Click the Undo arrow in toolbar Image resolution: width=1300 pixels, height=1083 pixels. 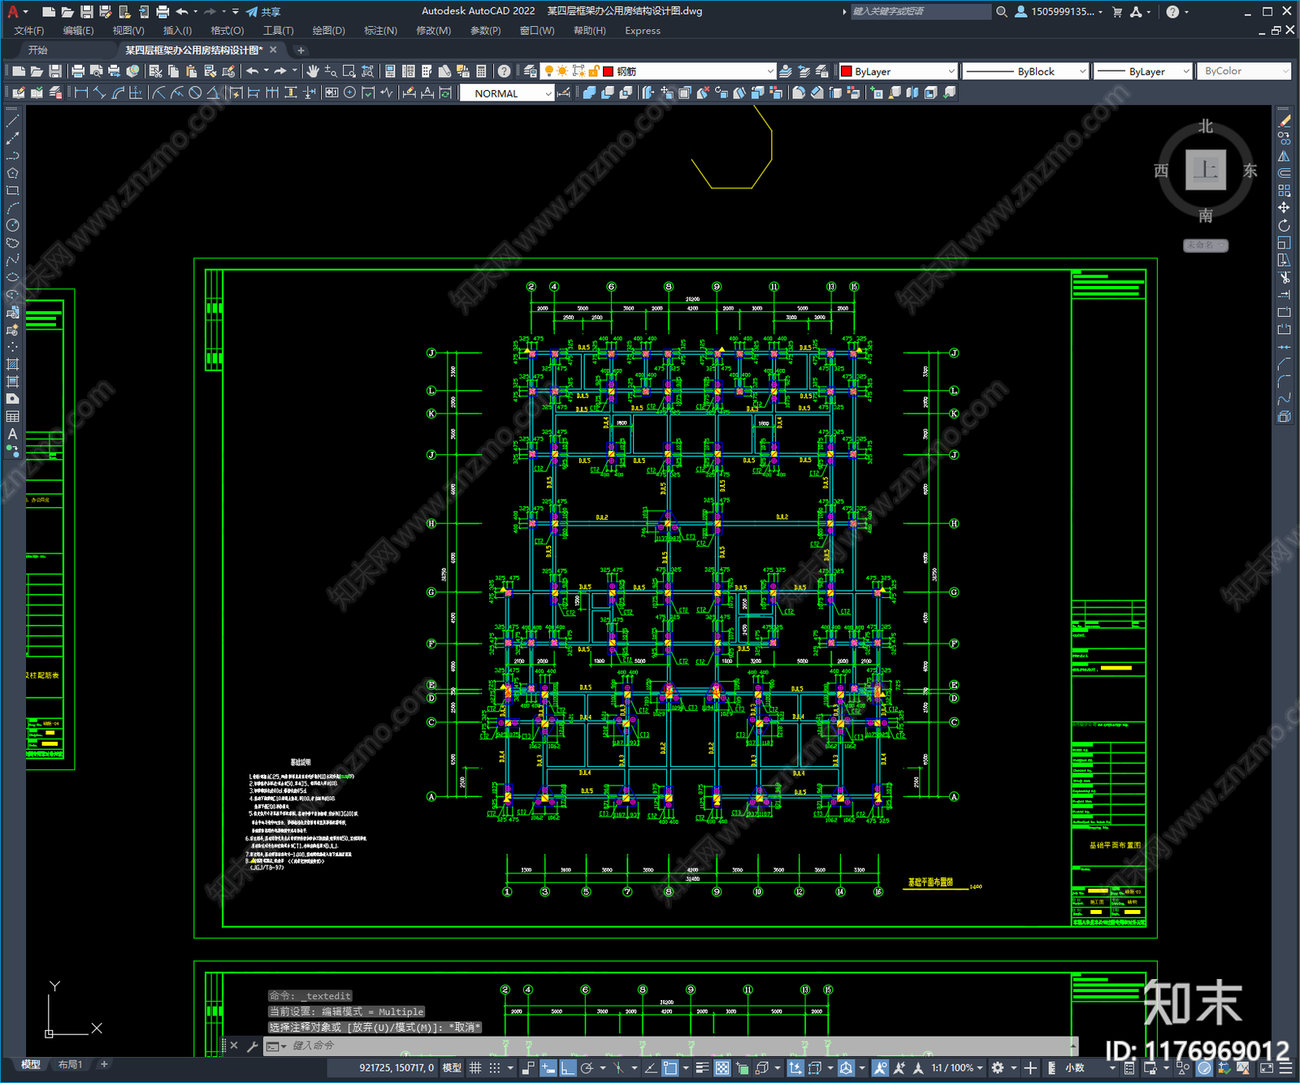point(253,71)
